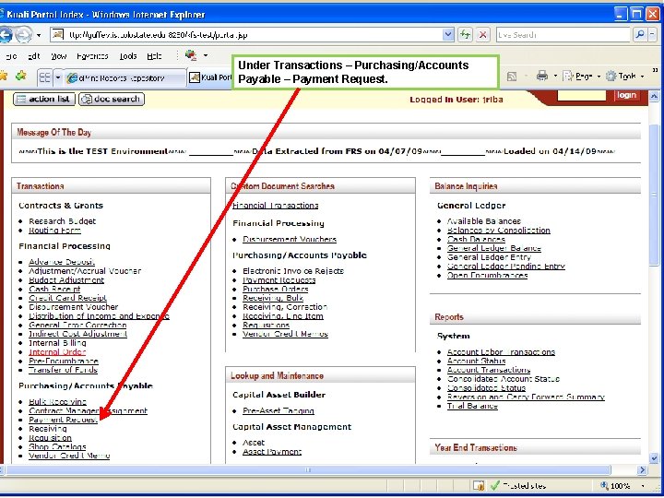Open the Consolidated Status report link
This screenshot has height=498, width=664.
pyautogui.click(x=486, y=388)
